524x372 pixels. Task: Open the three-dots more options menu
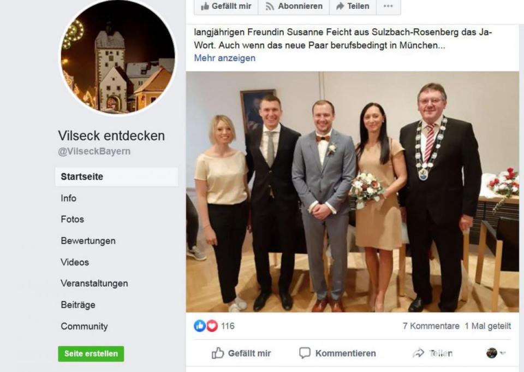tap(388, 7)
